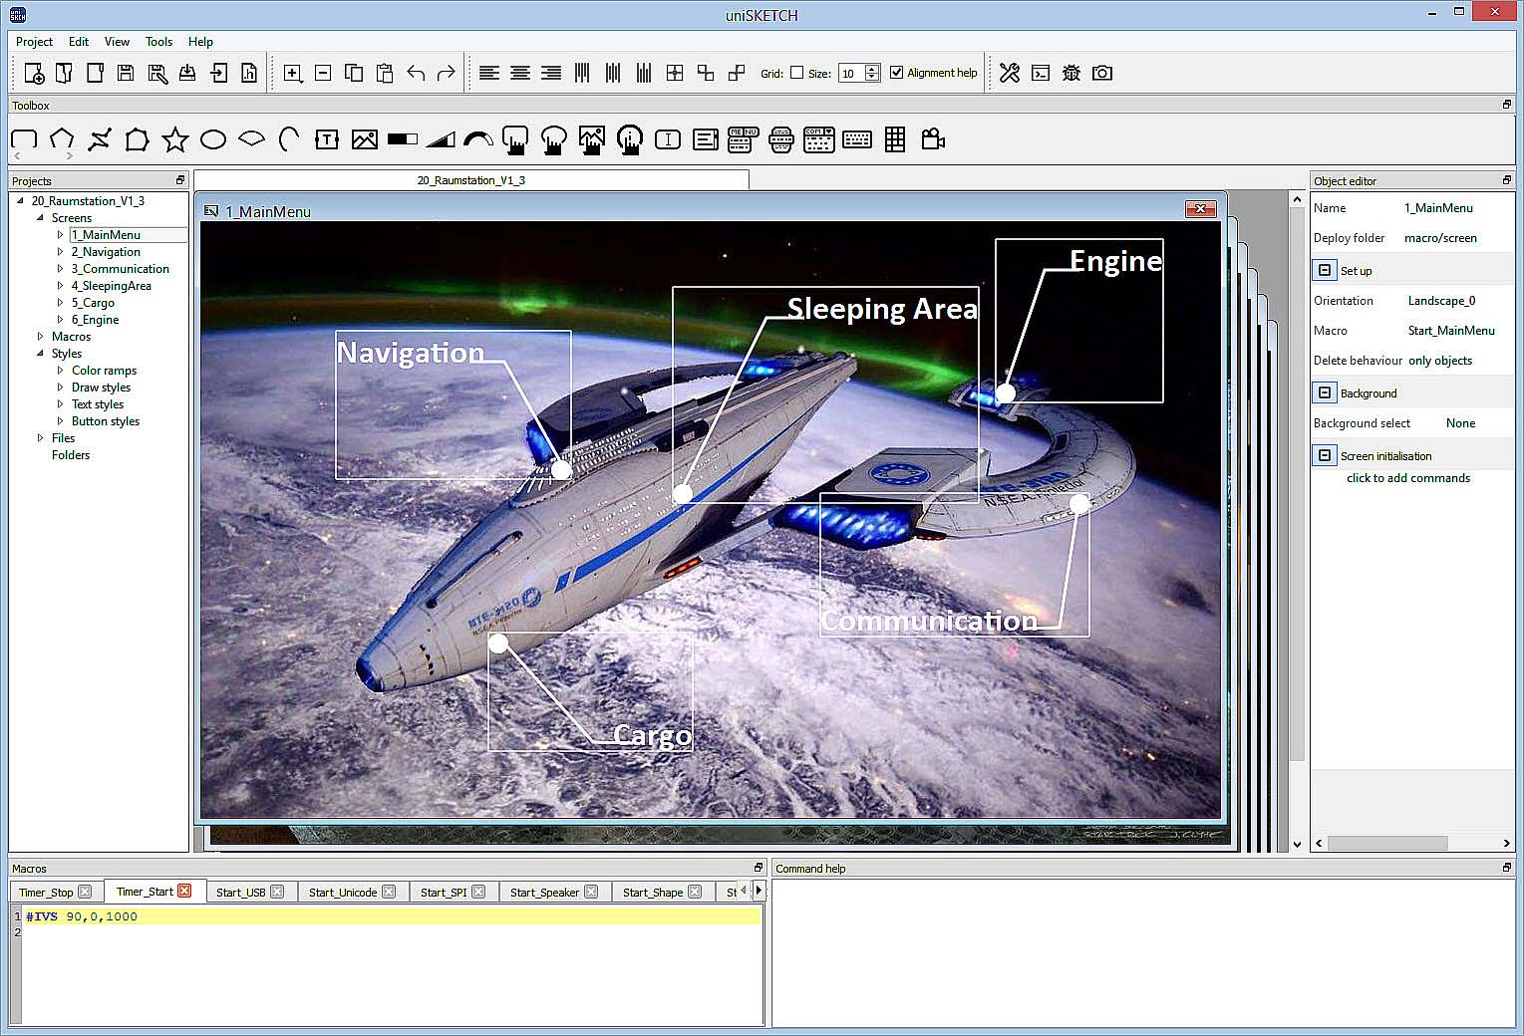1524x1036 pixels.
Task: Click the Name field value 1_MainMenu
Action: coord(1438,208)
